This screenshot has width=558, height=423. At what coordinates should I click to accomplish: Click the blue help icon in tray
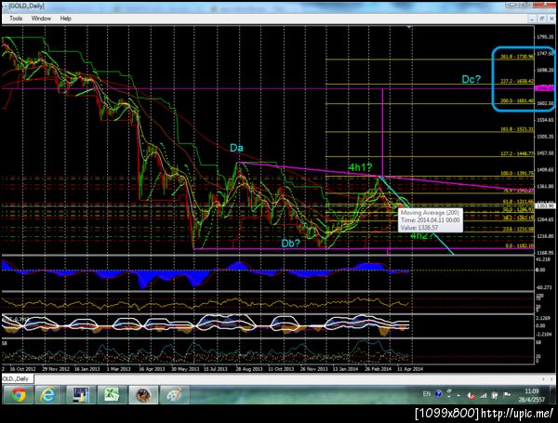[438, 394]
